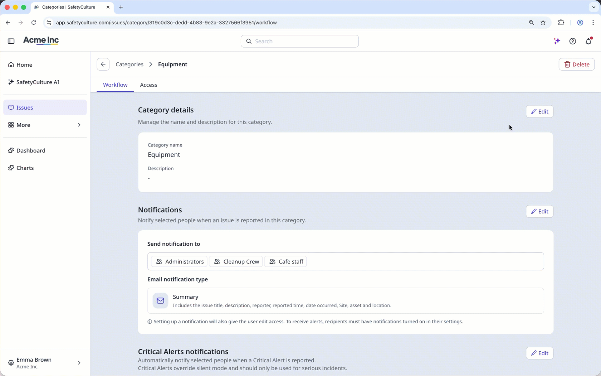Open the Chrome three-dot menu
Viewport: 601px width, 376px height.
pyautogui.click(x=593, y=23)
